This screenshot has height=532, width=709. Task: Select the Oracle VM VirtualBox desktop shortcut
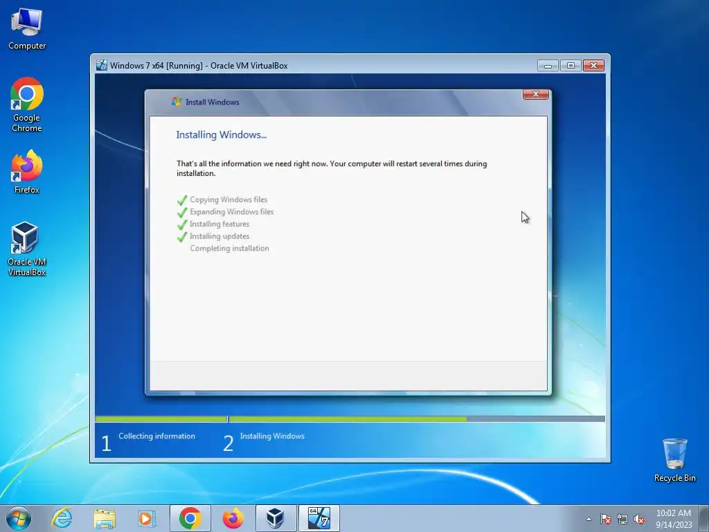point(27,249)
